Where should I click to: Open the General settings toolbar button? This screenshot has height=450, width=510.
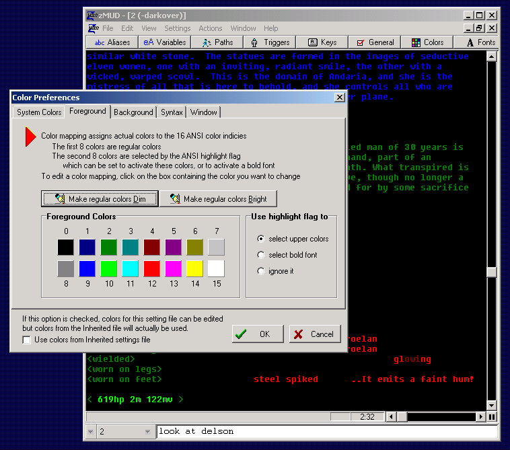(x=375, y=42)
